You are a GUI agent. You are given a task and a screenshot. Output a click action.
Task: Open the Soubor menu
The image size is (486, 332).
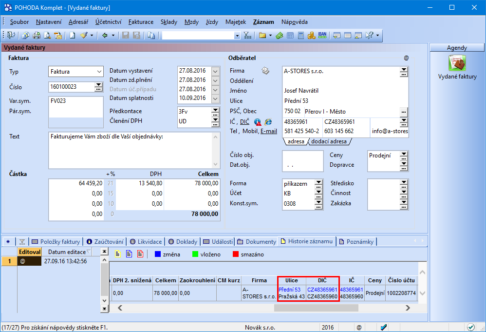pos(19,22)
